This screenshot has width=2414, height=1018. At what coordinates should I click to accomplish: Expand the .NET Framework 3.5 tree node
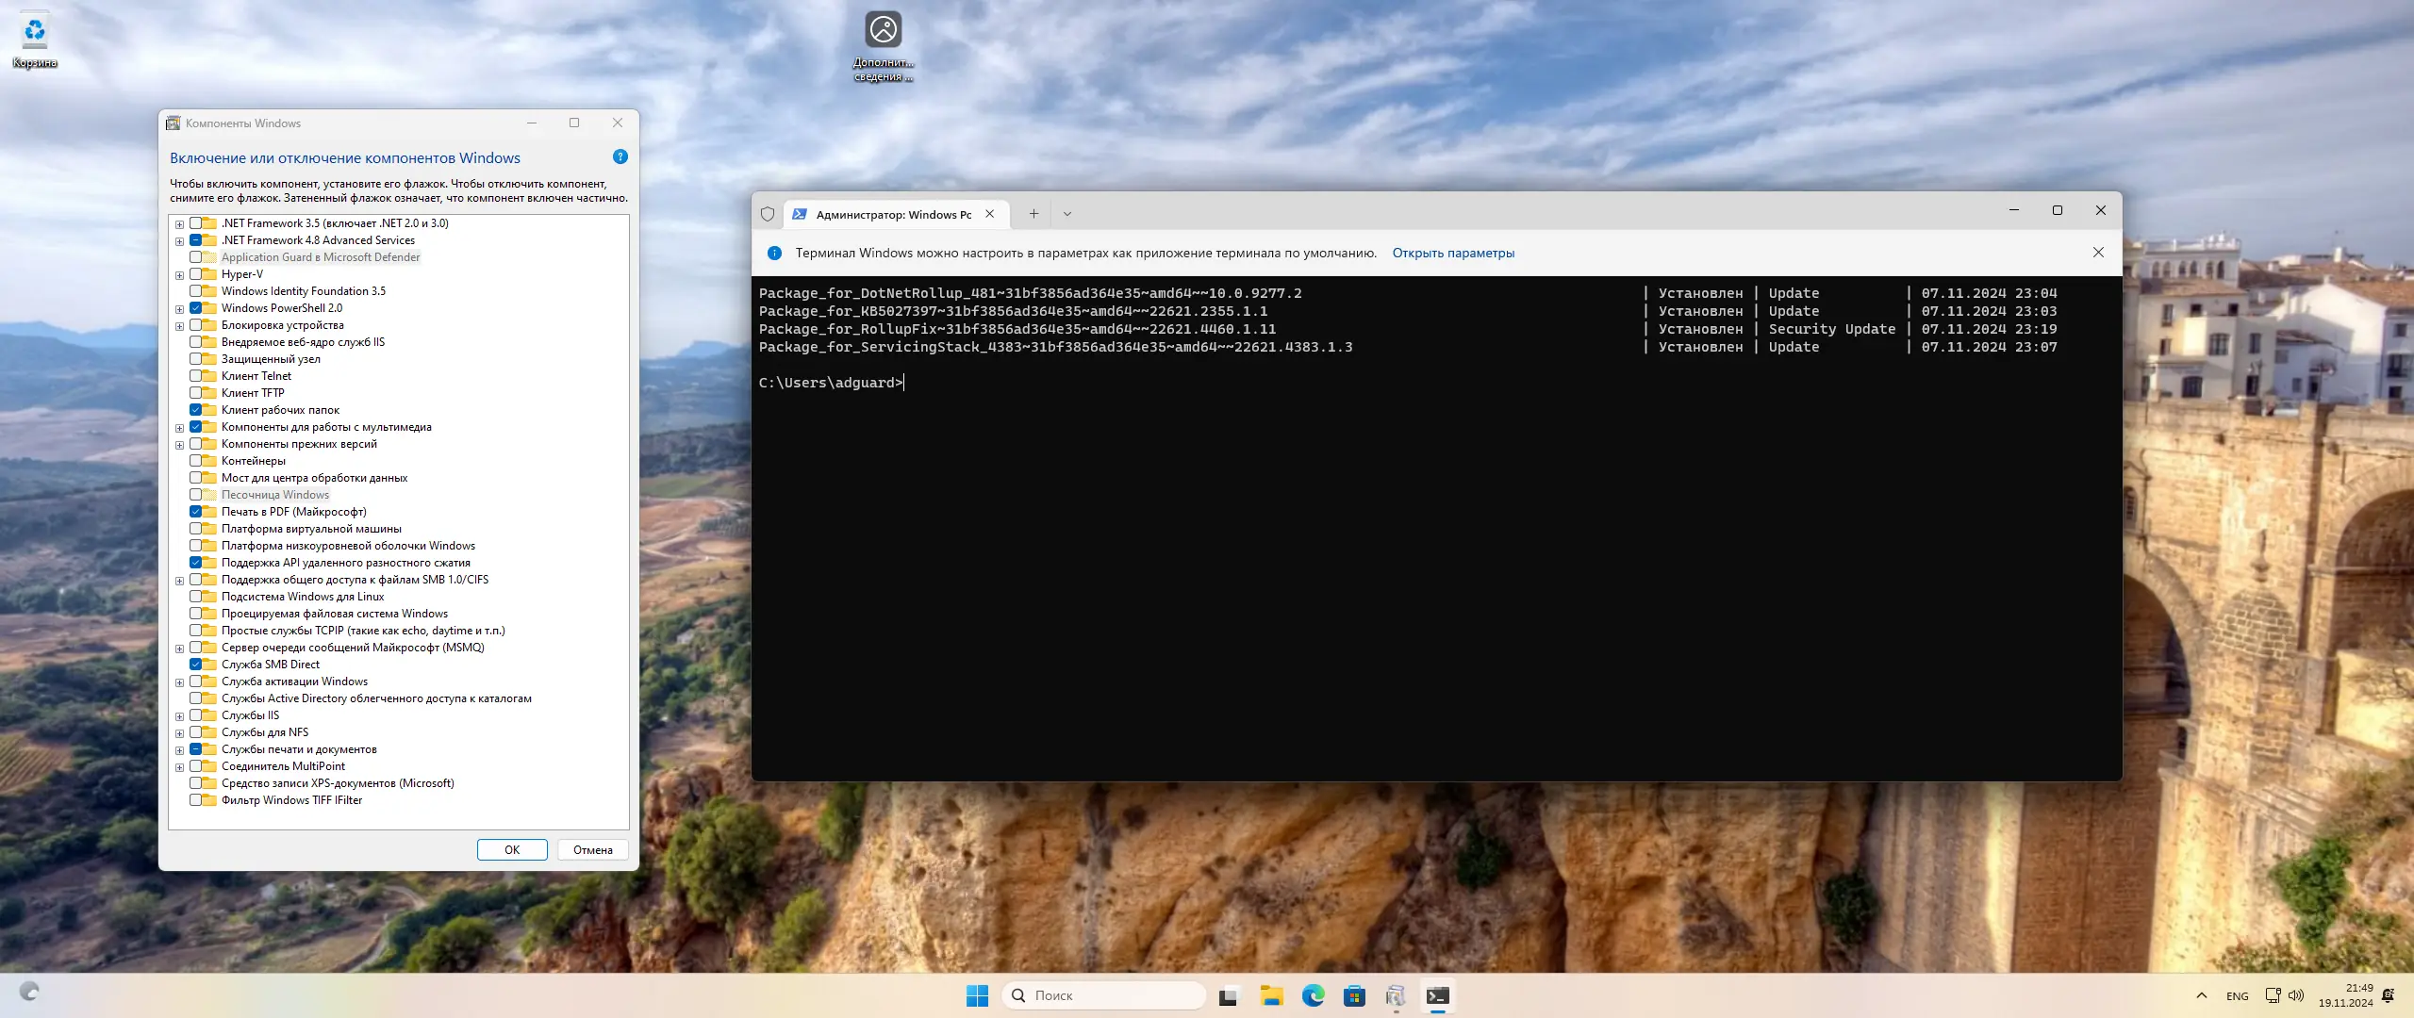coord(179,224)
